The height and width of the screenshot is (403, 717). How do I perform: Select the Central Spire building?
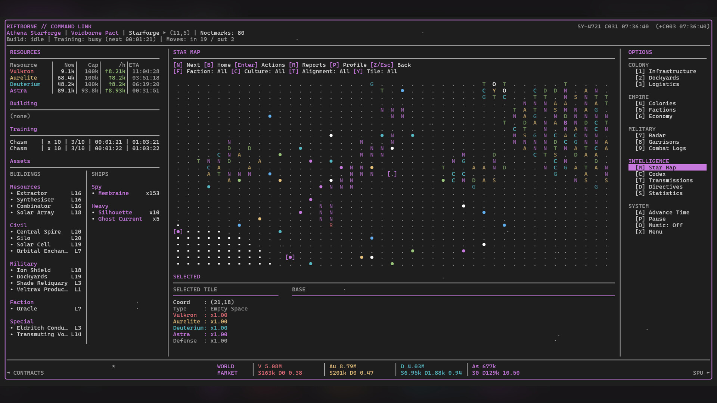coord(46,232)
